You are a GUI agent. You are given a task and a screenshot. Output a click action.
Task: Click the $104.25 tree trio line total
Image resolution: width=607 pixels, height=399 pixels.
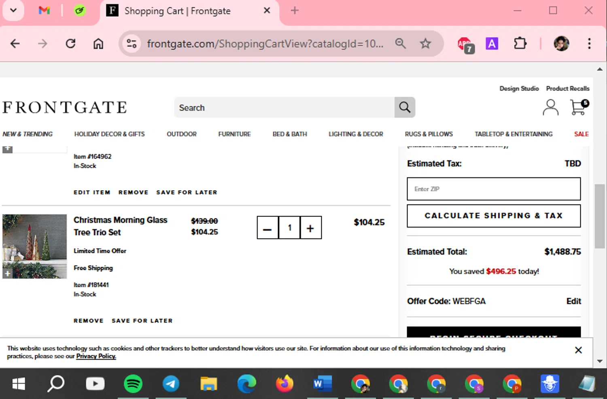[x=369, y=222]
